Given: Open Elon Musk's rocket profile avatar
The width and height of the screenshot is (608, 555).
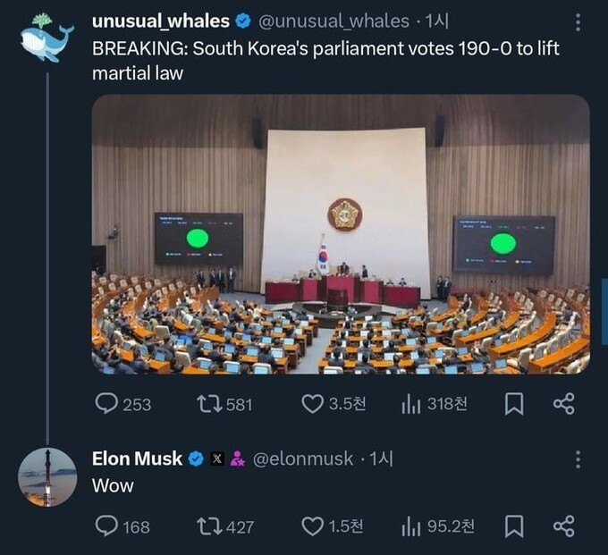Looking at the screenshot, I should tap(47, 477).
